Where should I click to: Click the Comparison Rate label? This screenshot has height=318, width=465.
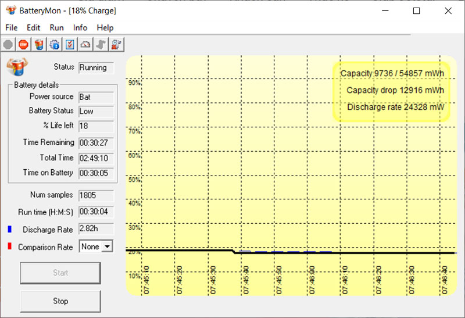[45, 247]
